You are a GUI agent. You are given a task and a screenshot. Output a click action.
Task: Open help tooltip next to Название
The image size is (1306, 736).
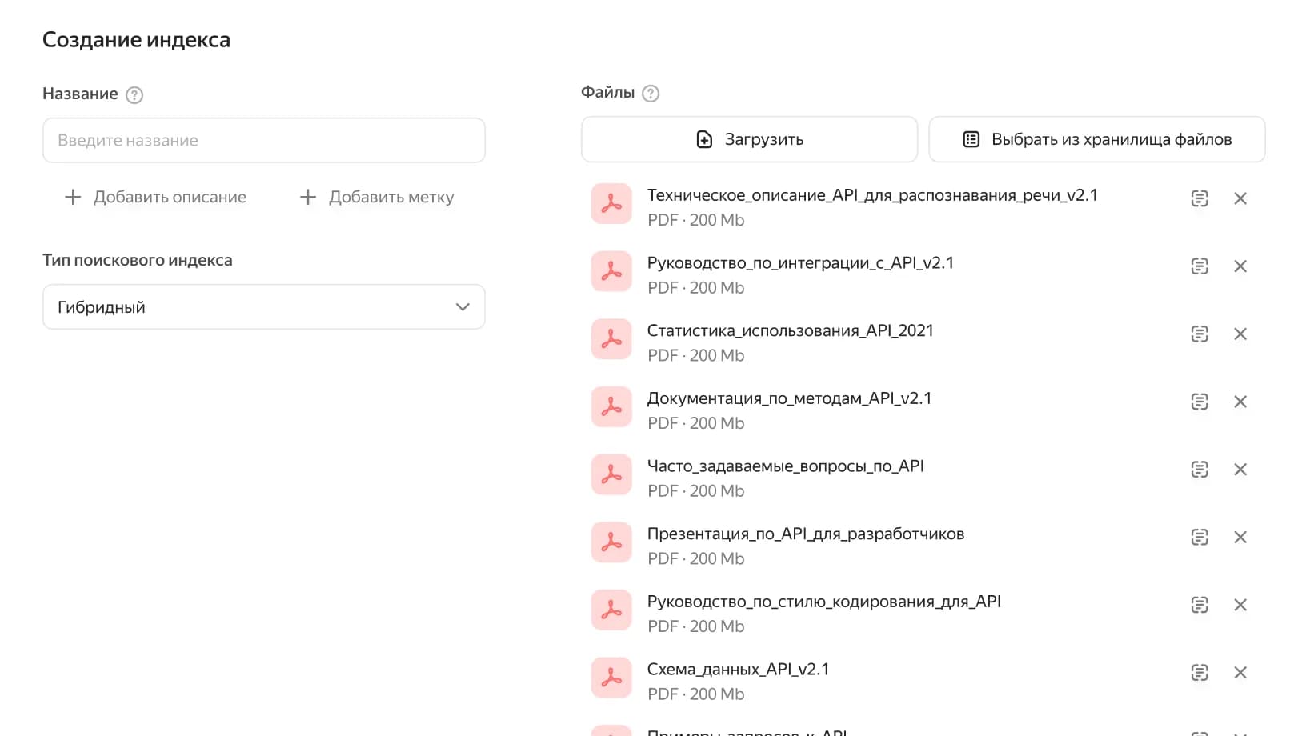(134, 94)
